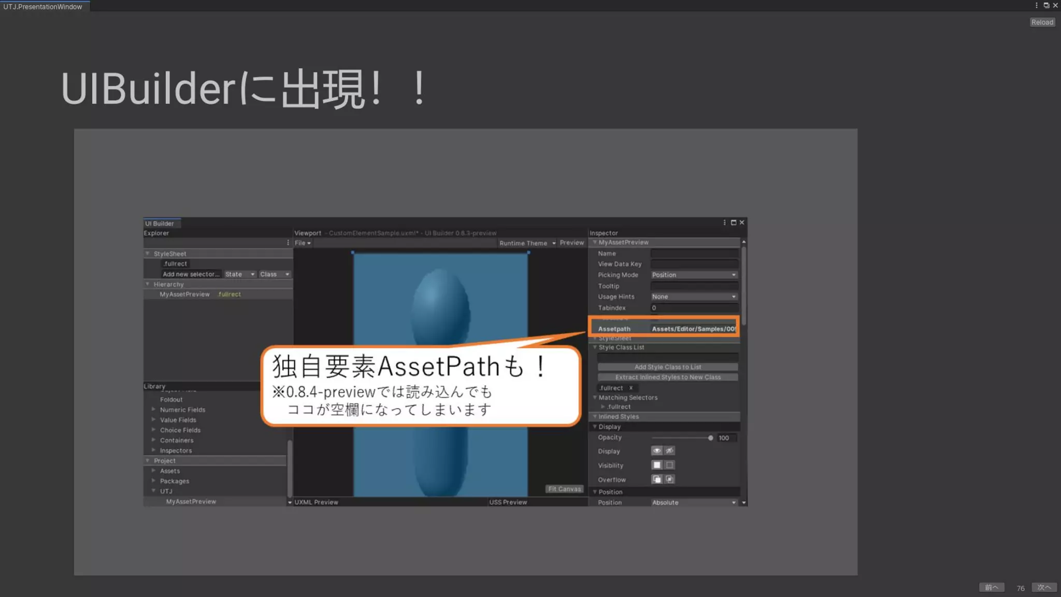The width and height of the screenshot is (1061, 597).
Task: Collapse the Style Class List section
Action: click(595, 347)
